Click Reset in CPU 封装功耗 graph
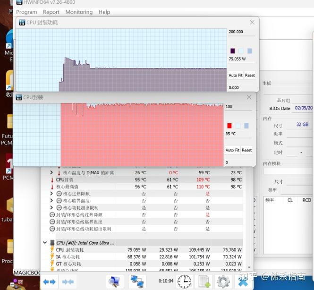314x290 pixels. coord(250,76)
